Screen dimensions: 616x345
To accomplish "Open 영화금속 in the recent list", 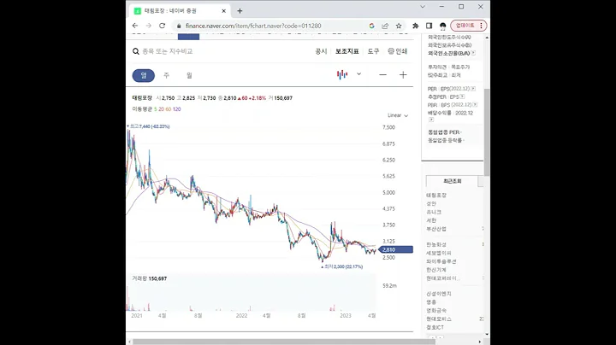I will pyautogui.click(x=436, y=311).
